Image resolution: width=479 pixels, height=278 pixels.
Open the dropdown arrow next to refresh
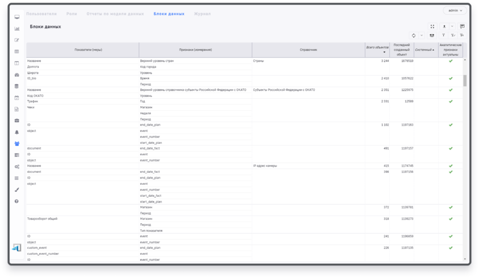pyautogui.click(x=421, y=35)
